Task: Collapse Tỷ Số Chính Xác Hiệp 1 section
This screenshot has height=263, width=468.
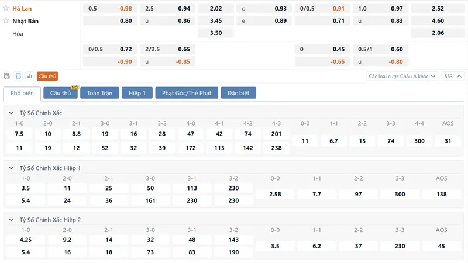Action: click(11, 168)
